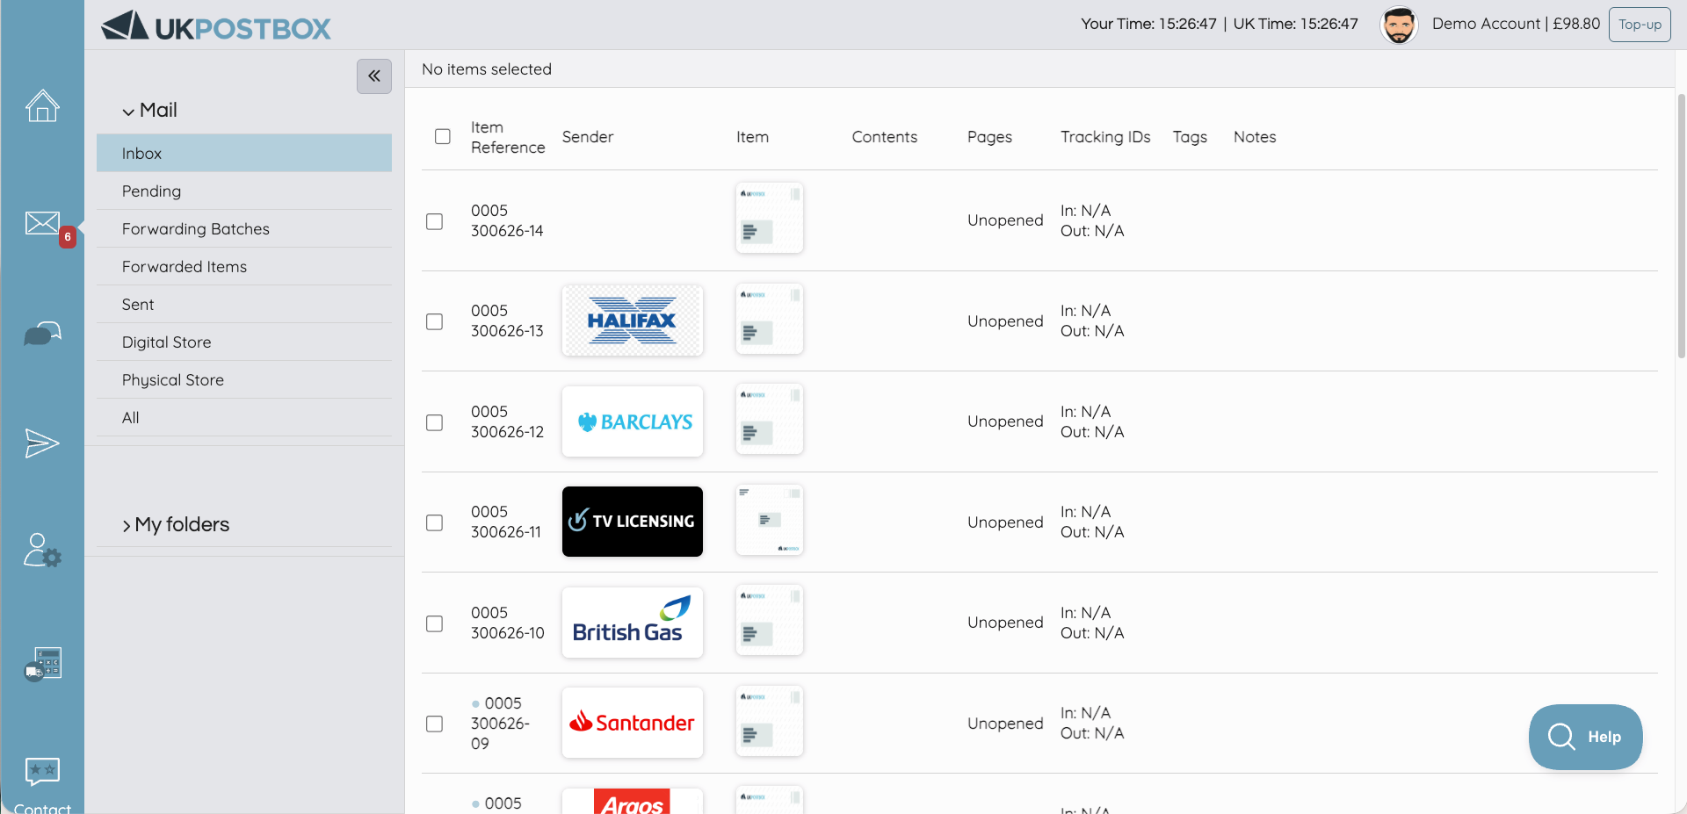The width and height of the screenshot is (1687, 814).
Task: Collapse the sidebar with double-chevron button
Action: click(374, 76)
